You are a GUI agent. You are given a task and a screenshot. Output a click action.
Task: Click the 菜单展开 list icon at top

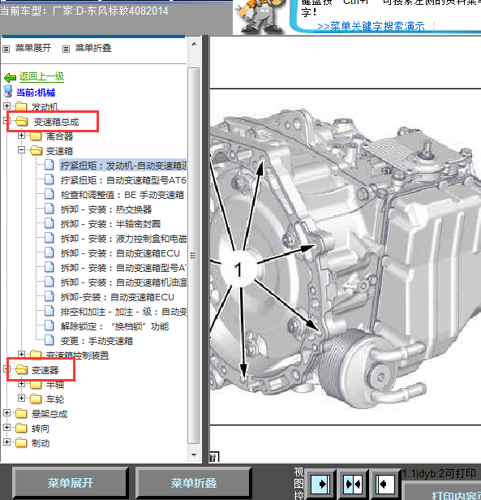point(6,49)
